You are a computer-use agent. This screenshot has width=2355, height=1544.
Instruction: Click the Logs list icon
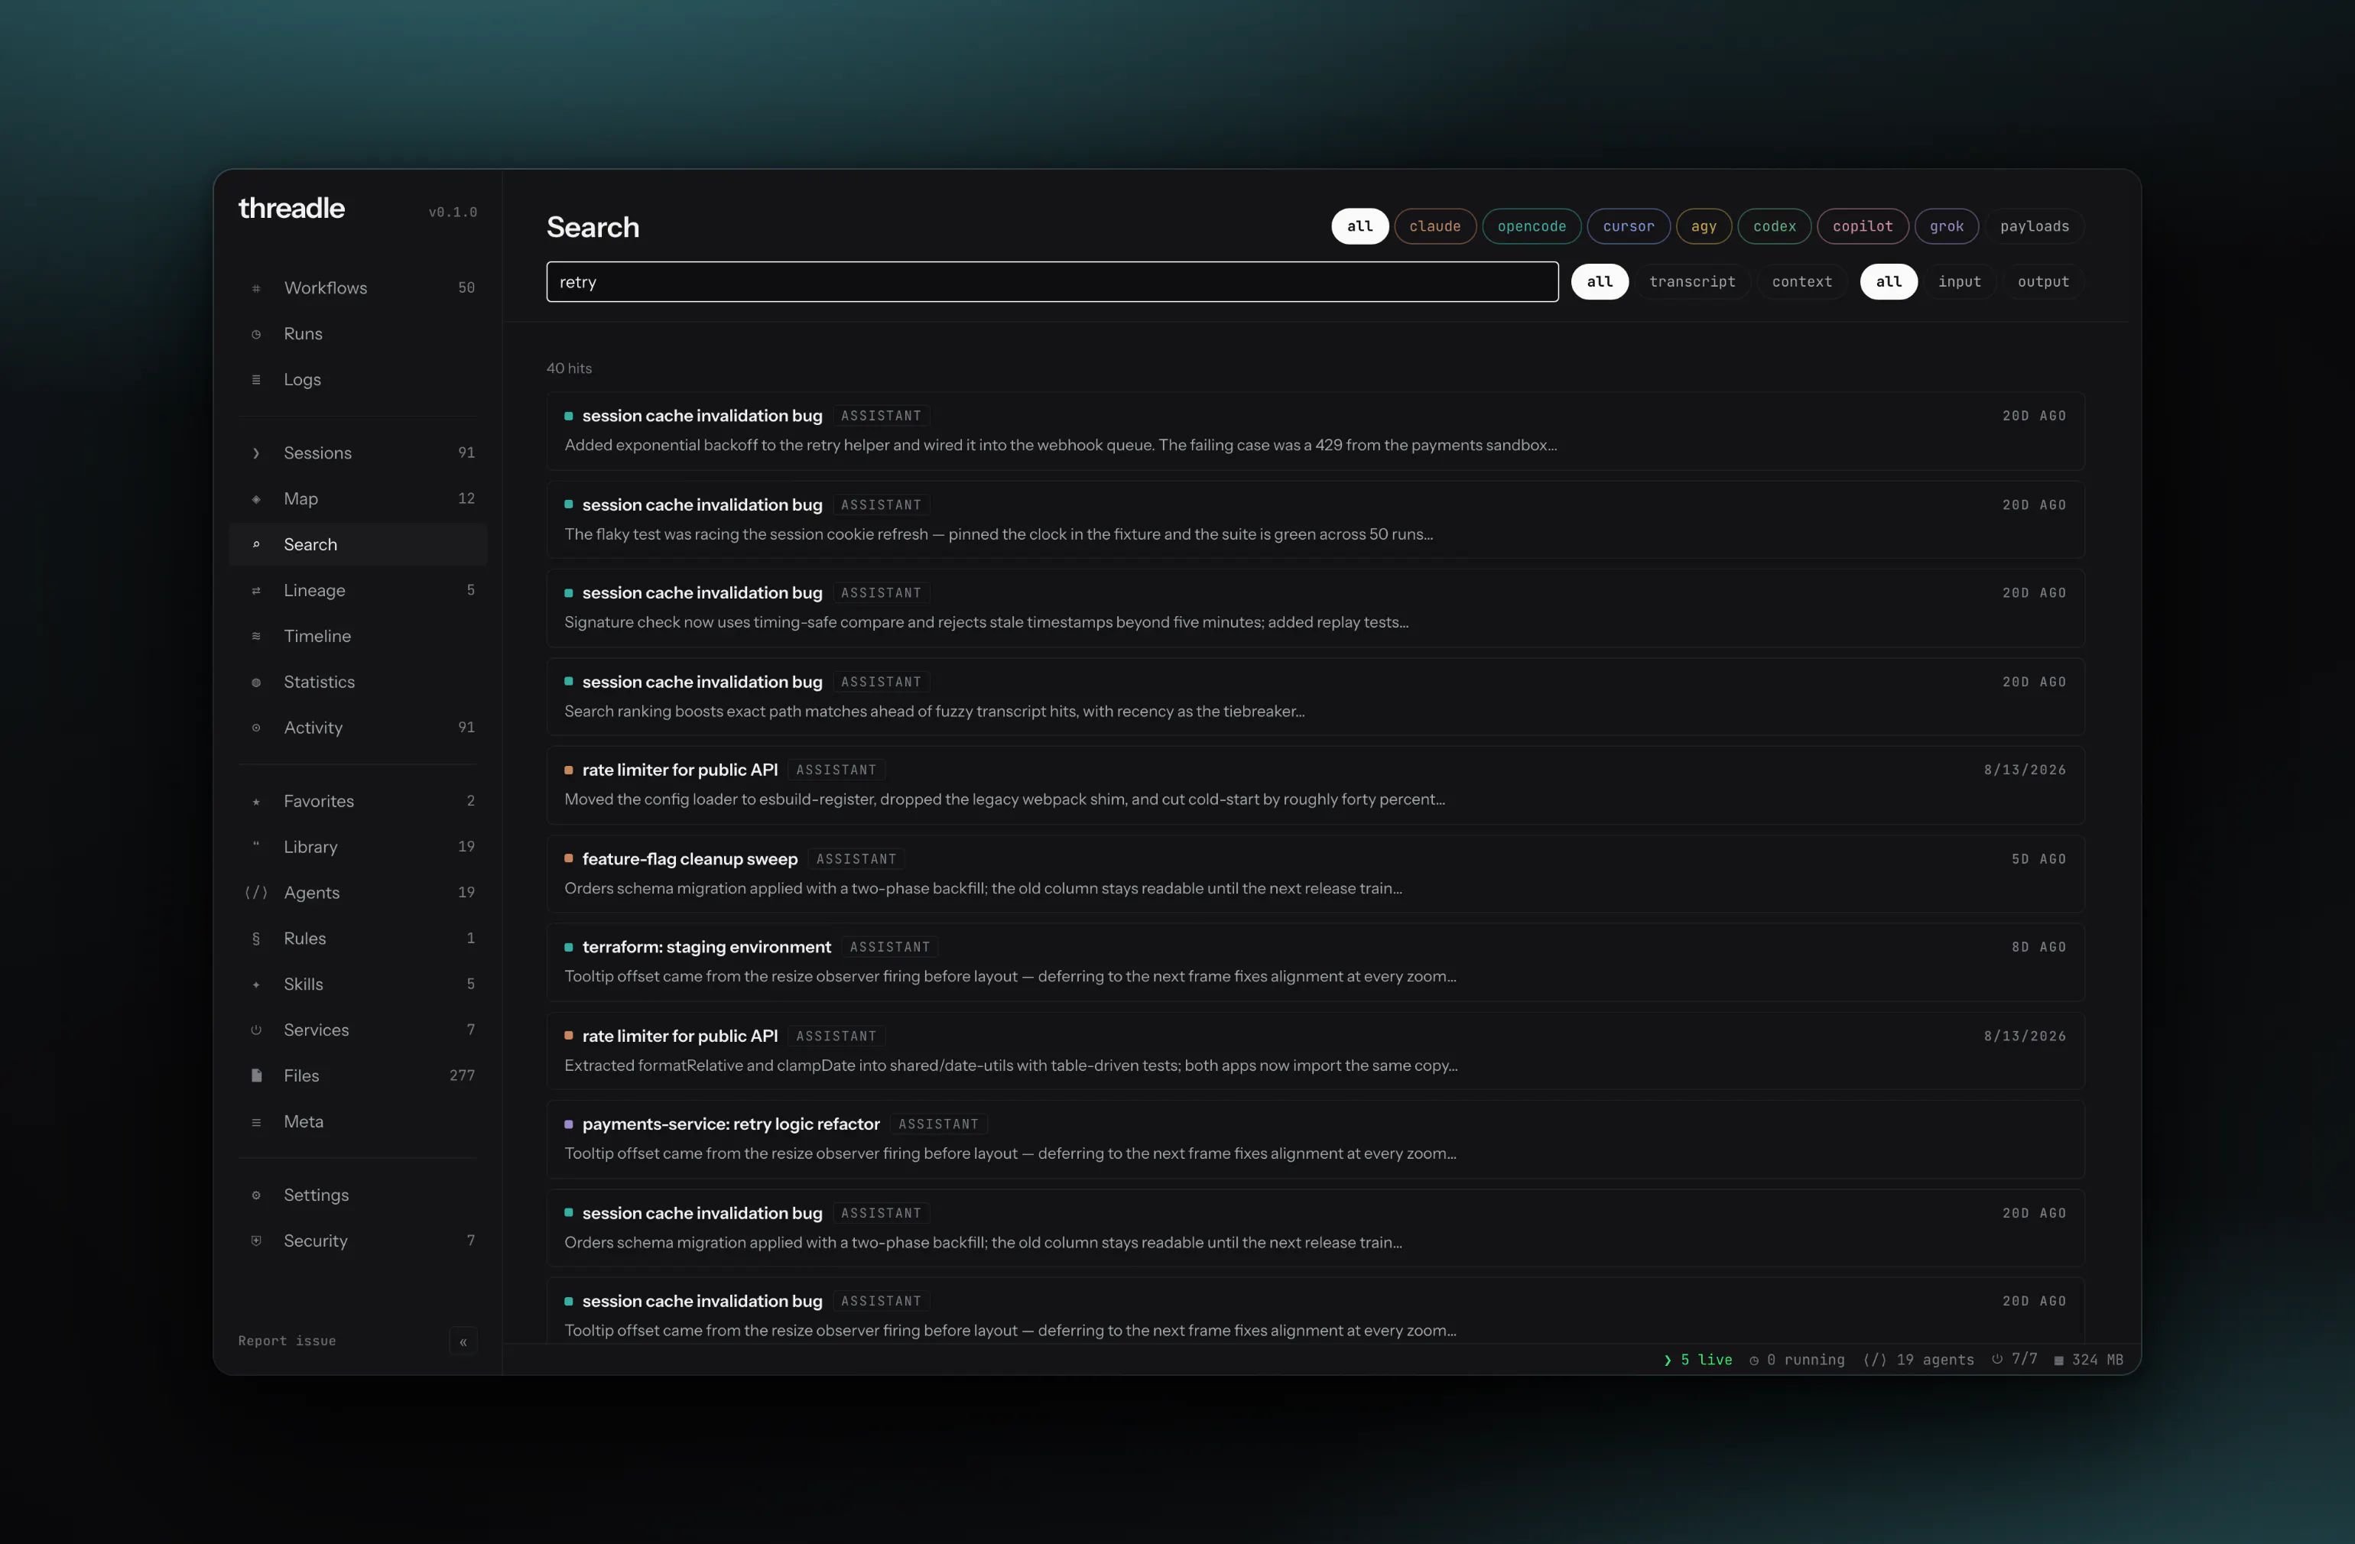[x=256, y=380]
